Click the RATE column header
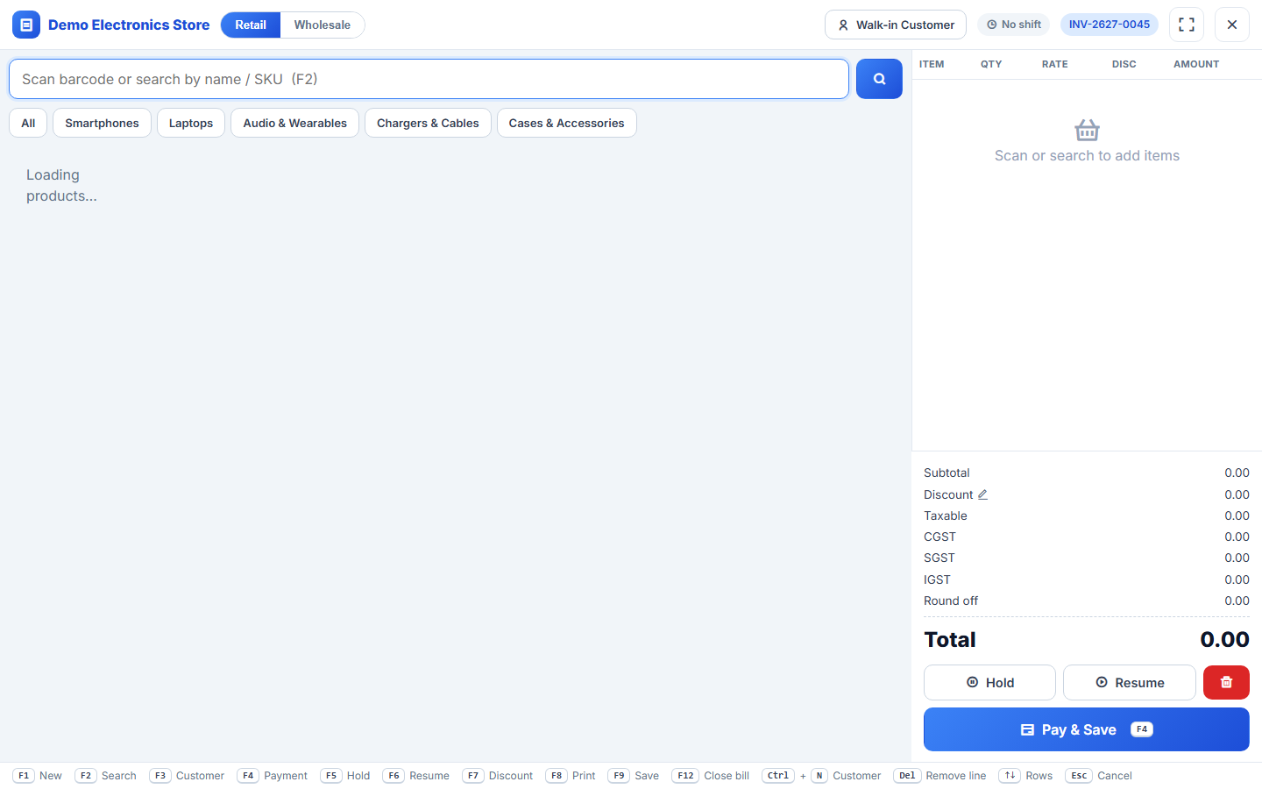Image resolution: width=1262 pixels, height=789 pixels. tap(1055, 64)
